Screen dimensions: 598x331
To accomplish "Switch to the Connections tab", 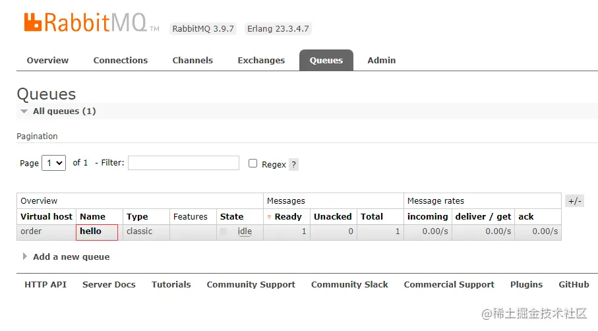I will tap(121, 60).
